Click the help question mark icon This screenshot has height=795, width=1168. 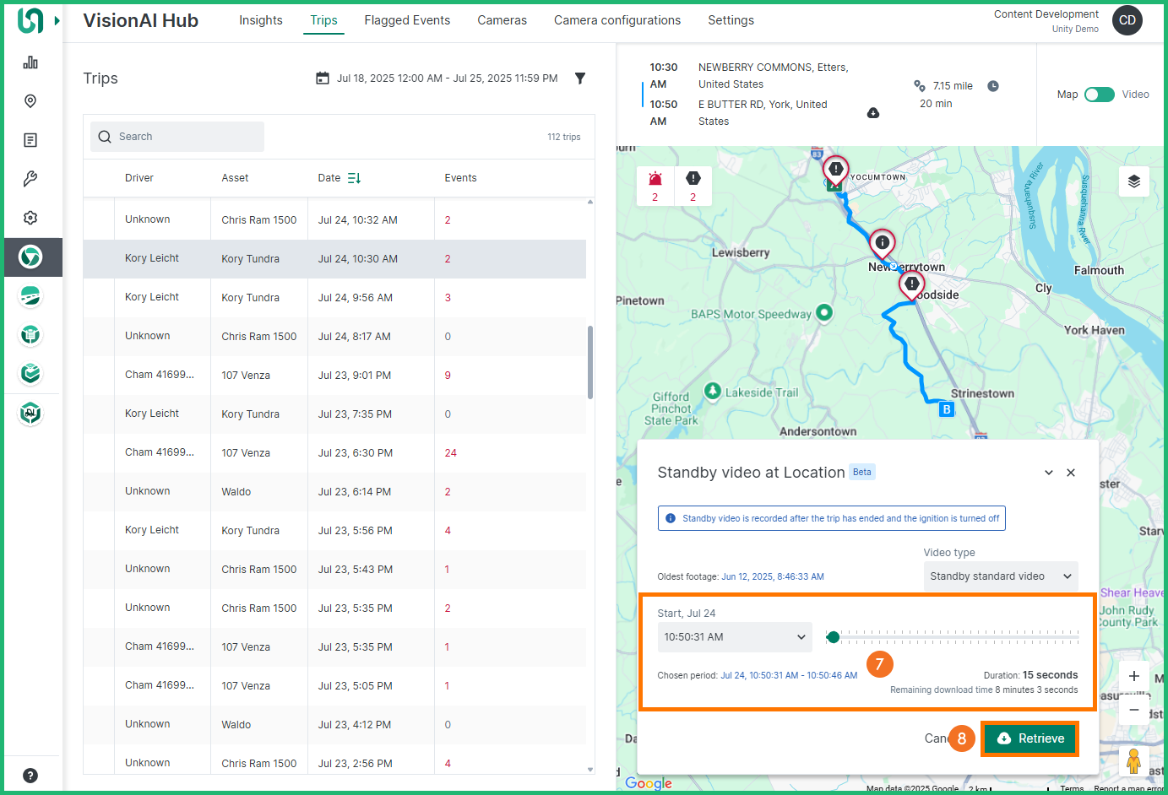pyautogui.click(x=30, y=776)
